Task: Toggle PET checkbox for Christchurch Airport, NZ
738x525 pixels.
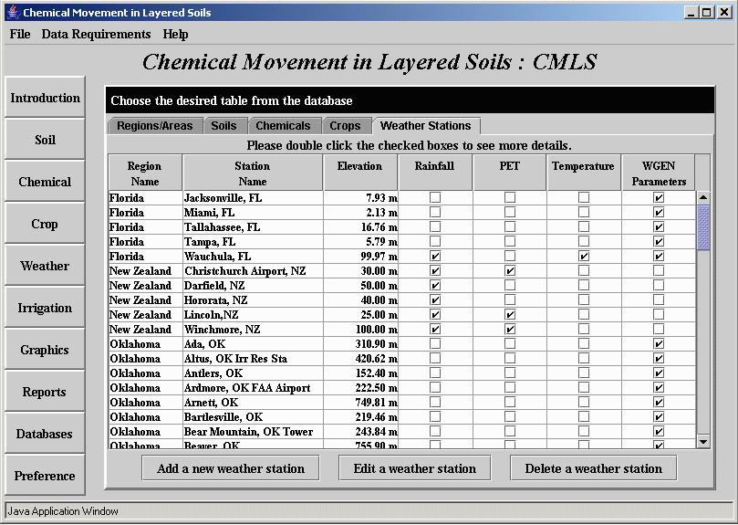Action: (x=510, y=270)
